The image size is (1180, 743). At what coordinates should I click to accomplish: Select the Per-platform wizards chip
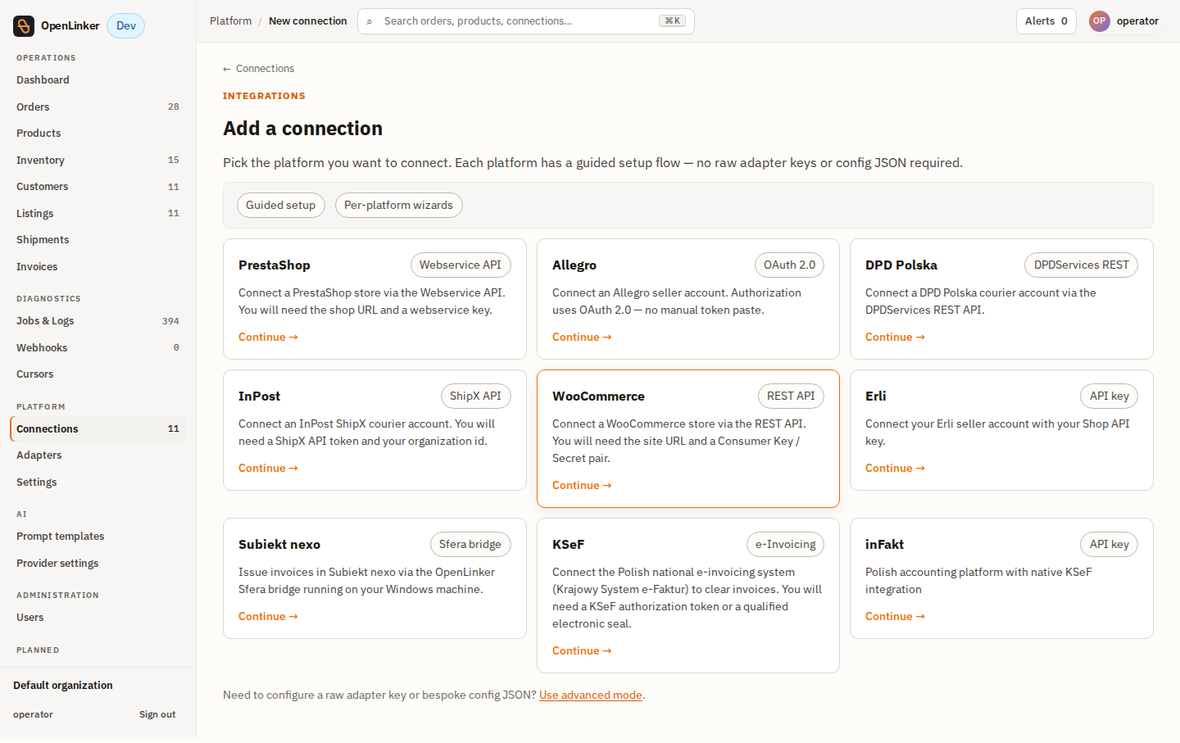tap(398, 205)
